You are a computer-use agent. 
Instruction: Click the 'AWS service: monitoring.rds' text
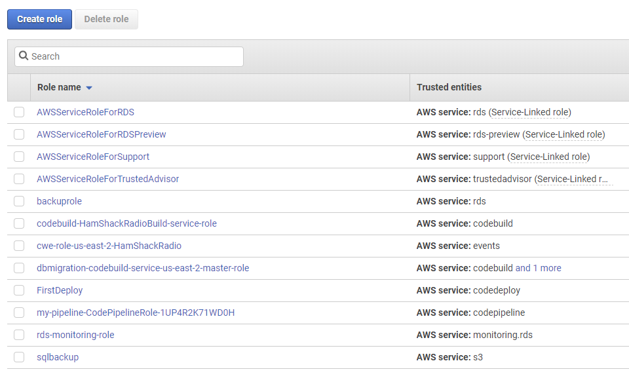[x=474, y=335]
